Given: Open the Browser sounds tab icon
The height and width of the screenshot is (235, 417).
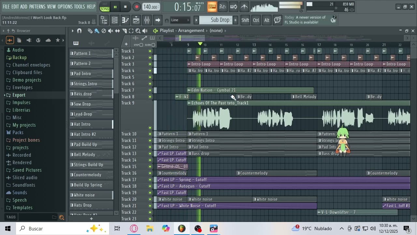Looking at the screenshot, I should point(10,40).
